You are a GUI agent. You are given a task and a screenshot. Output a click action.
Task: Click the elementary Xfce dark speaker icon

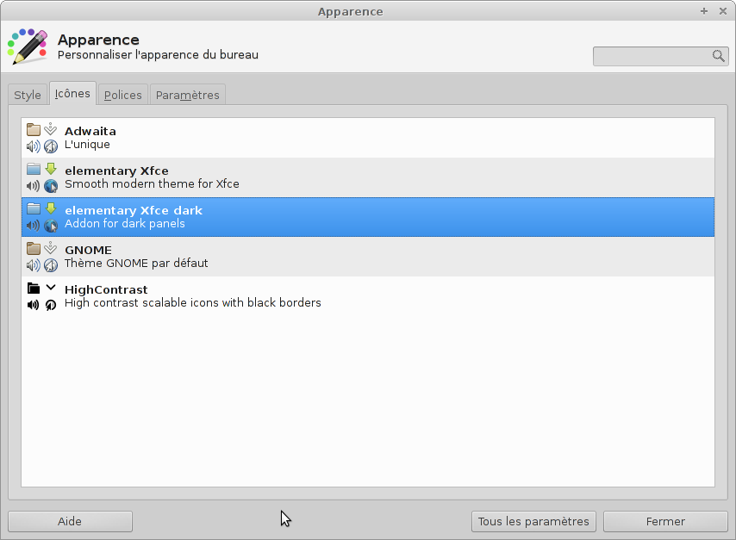34,226
